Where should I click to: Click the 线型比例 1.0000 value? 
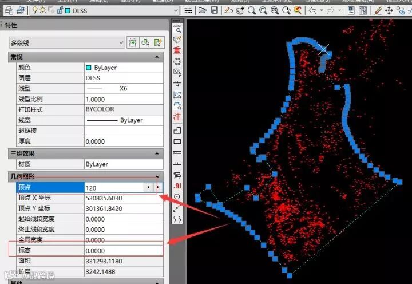[x=124, y=100]
